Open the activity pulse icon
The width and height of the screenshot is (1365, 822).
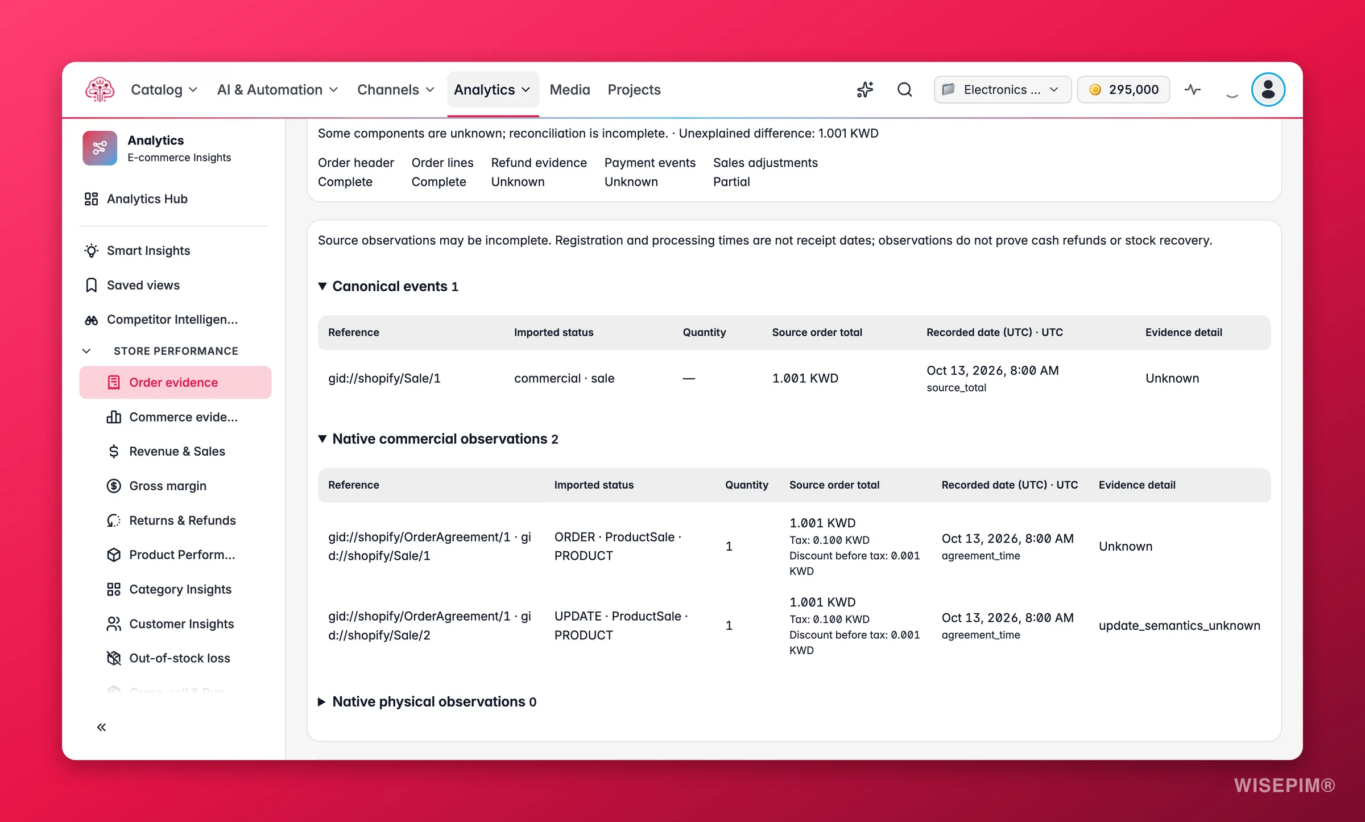tap(1193, 89)
